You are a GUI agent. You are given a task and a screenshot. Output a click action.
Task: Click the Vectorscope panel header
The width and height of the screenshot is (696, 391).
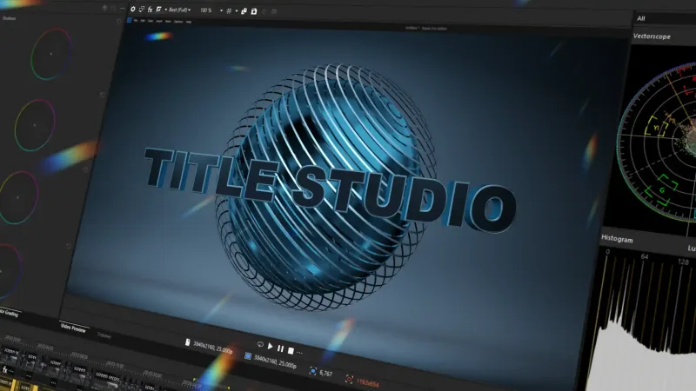pos(652,36)
